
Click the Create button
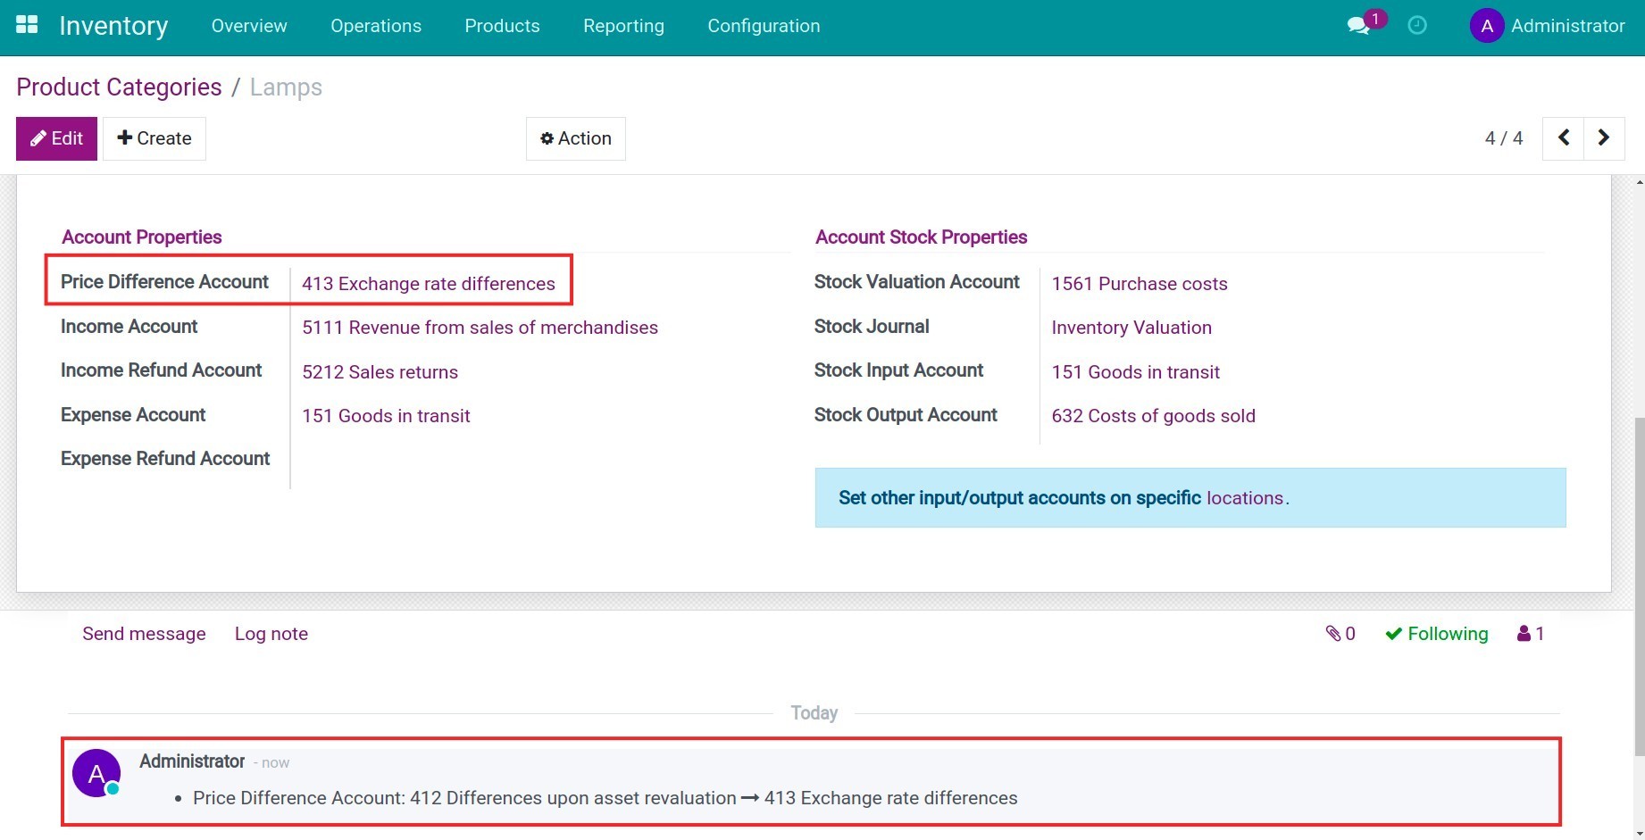[154, 137]
